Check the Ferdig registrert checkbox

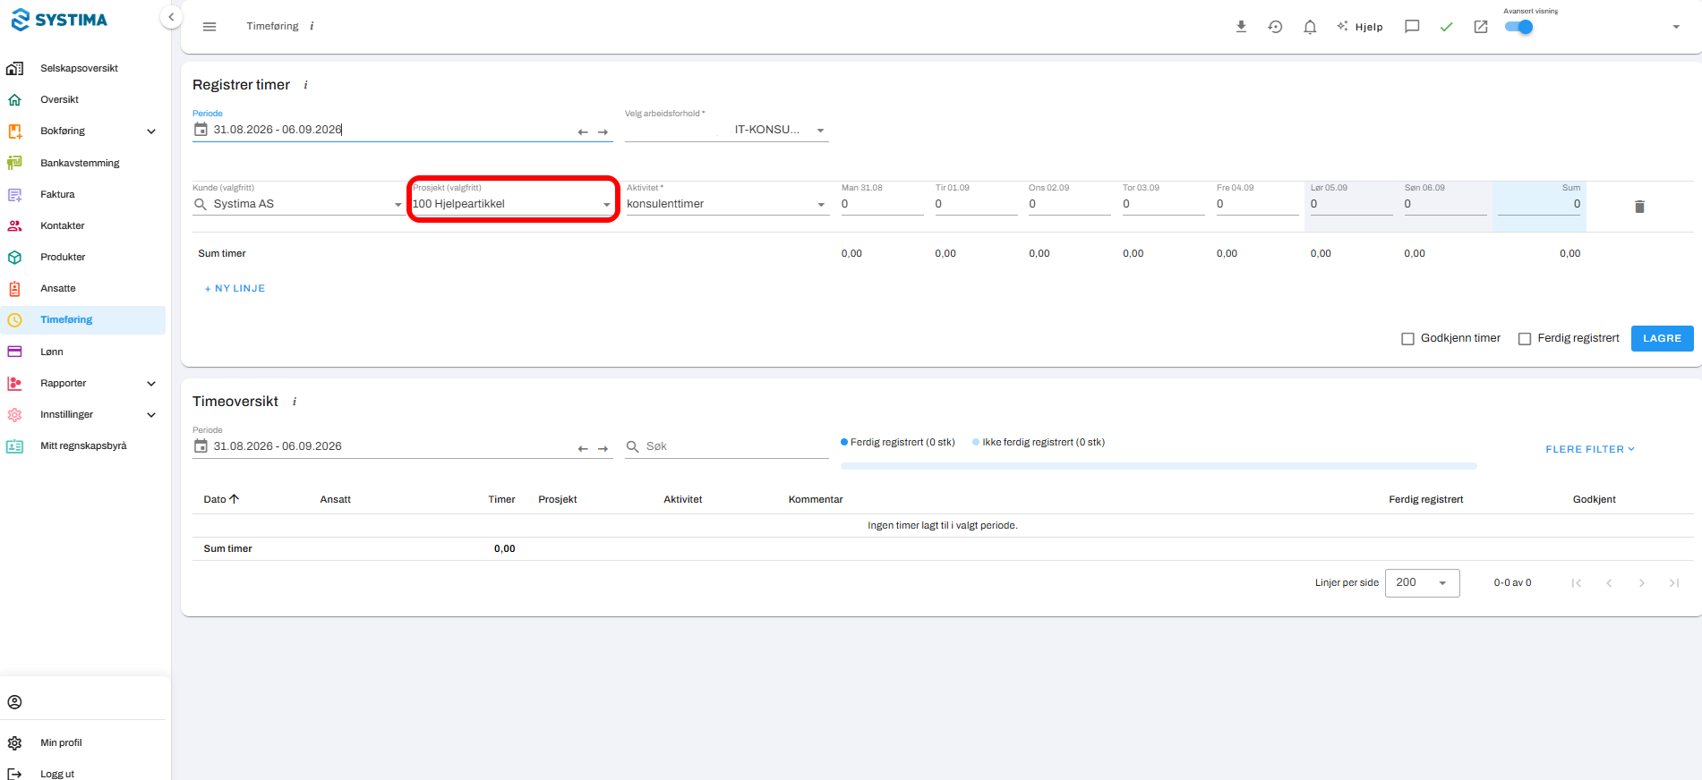point(1525,339)
